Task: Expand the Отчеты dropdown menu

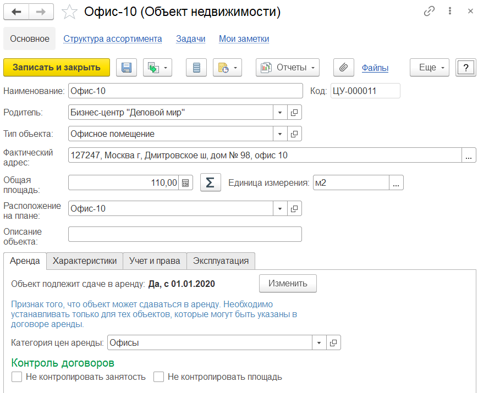Action: 288,68
